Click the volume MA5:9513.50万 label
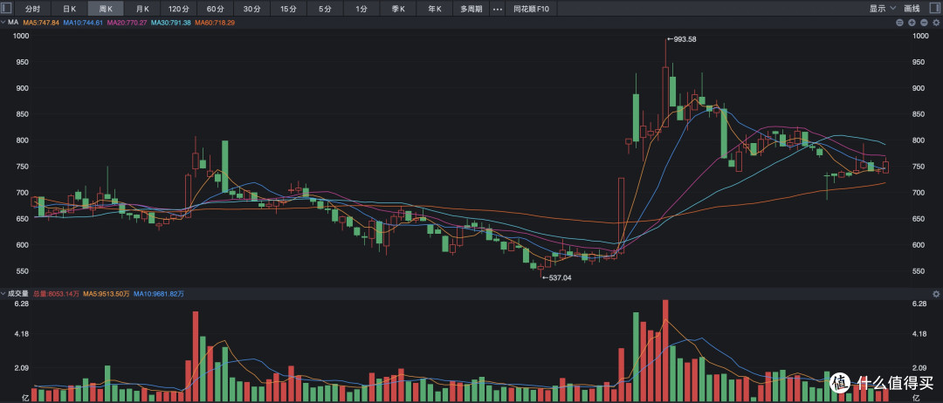This screenshot has width=943, height=403. point(107,294)
